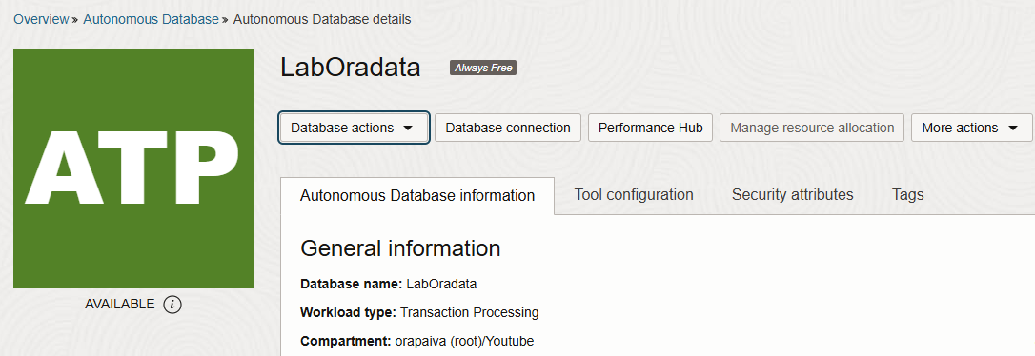Go to Overview breadcrumb link
This screenshot has width=1035, height=356.
[41, 19]
